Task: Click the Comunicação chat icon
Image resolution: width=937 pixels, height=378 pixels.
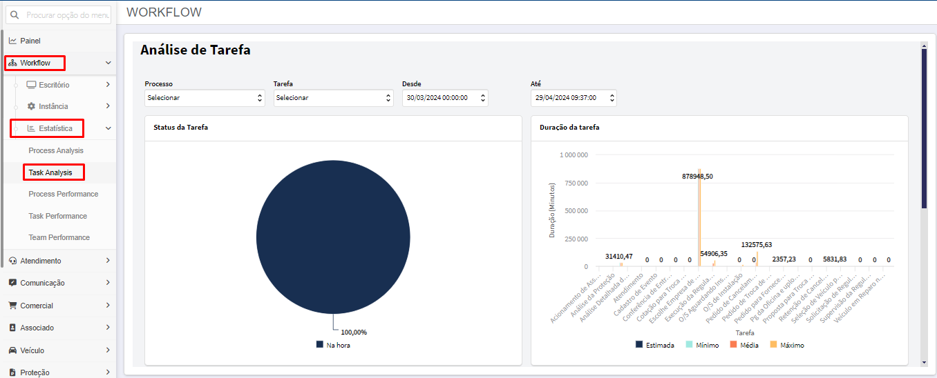Action: [13, 283]
